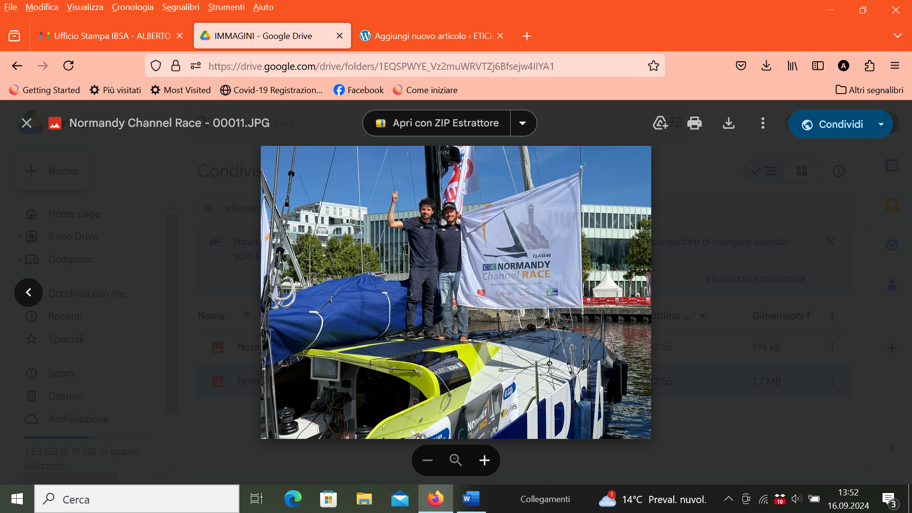The image size is (912, 513).
Task: Open Microsoft Store from the taskbar
Action: click(x=328, y=499)
